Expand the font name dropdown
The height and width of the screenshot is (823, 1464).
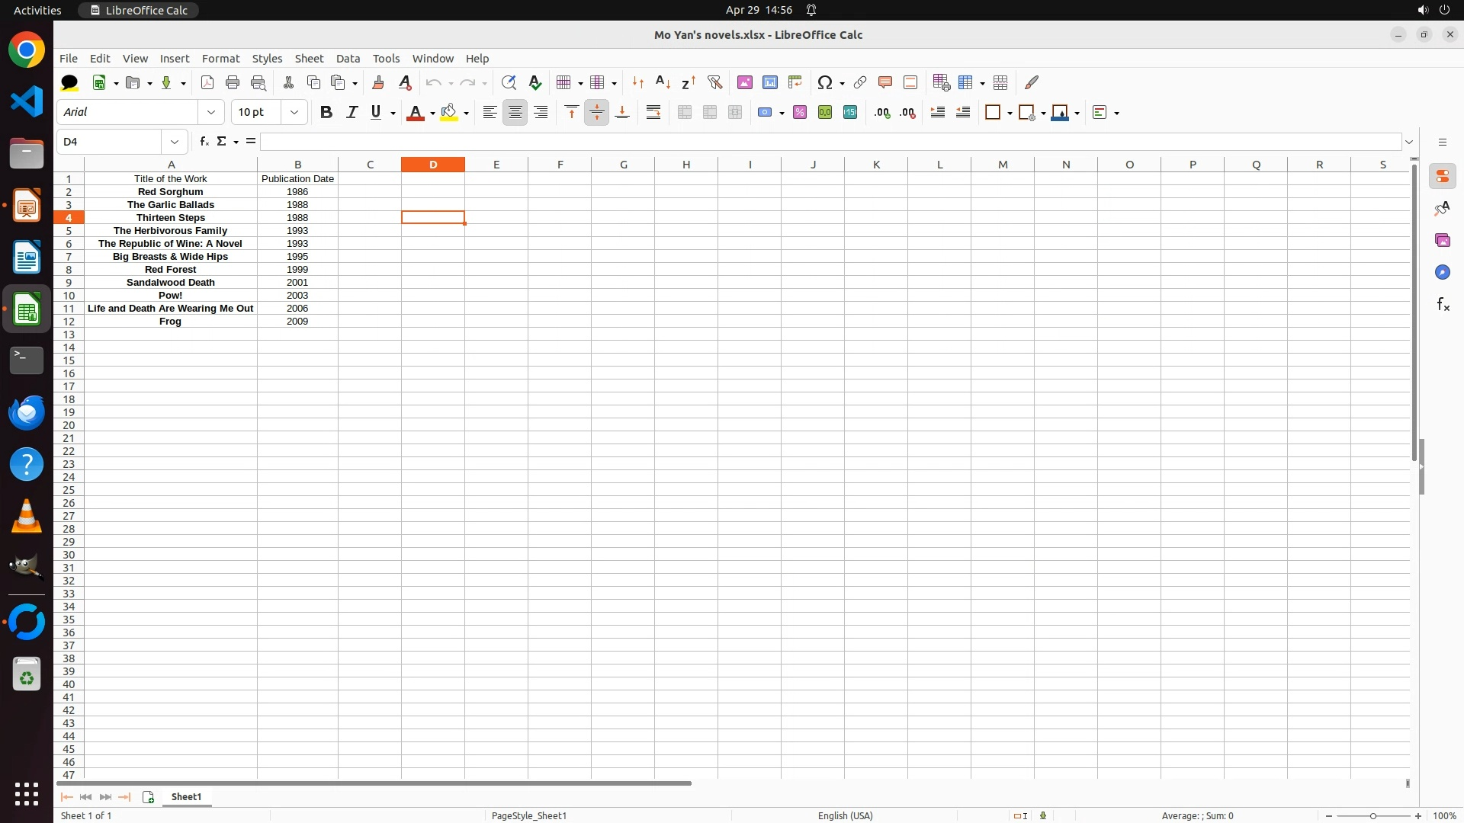point(211,113)
